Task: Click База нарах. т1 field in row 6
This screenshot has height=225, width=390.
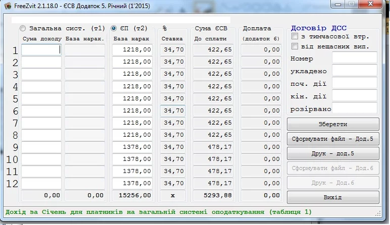Action: 85,110
